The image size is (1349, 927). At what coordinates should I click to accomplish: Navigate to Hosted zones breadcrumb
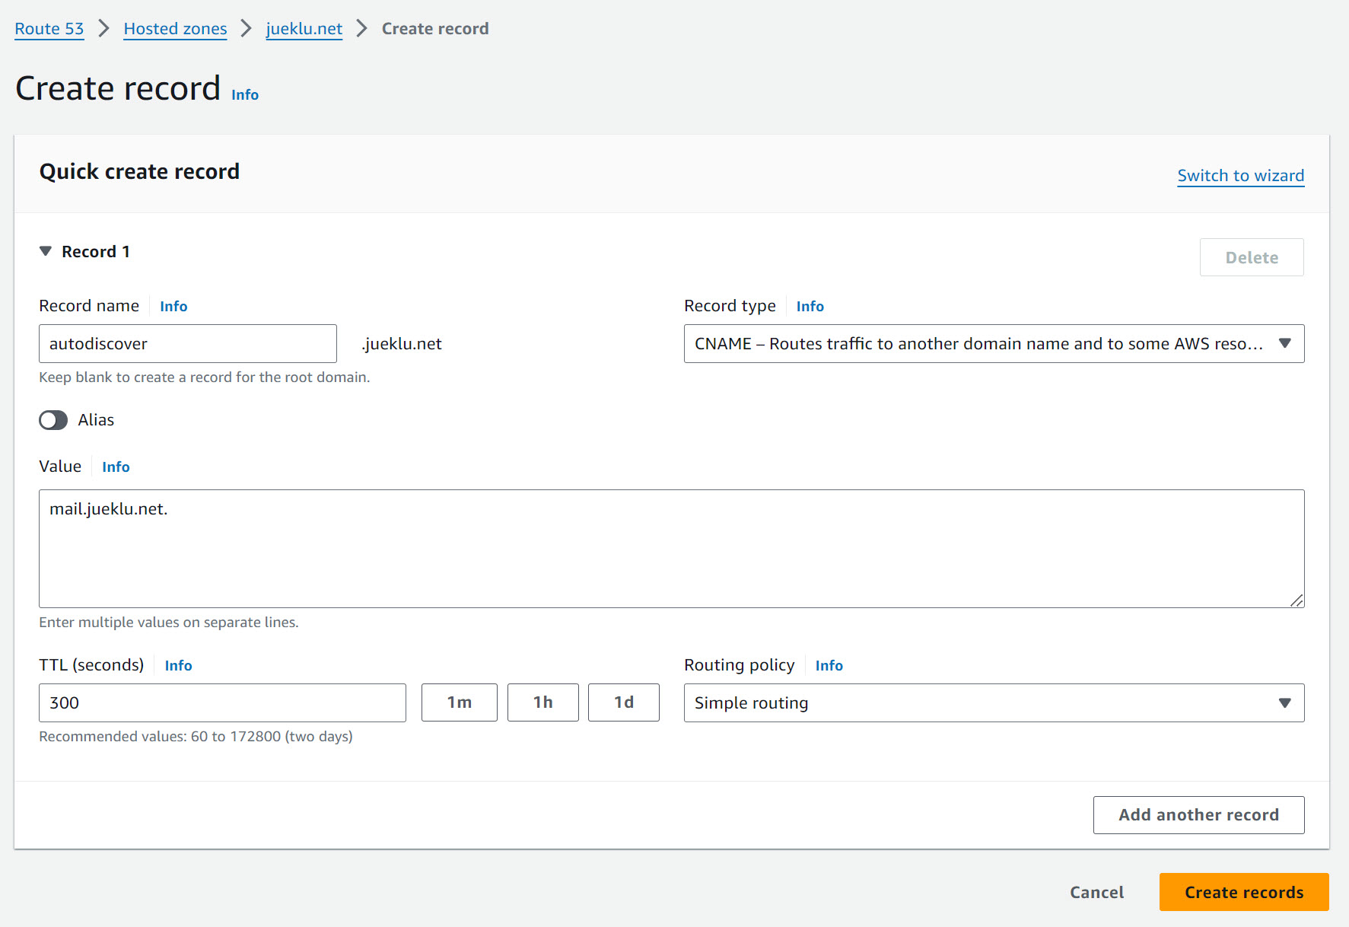175,29
